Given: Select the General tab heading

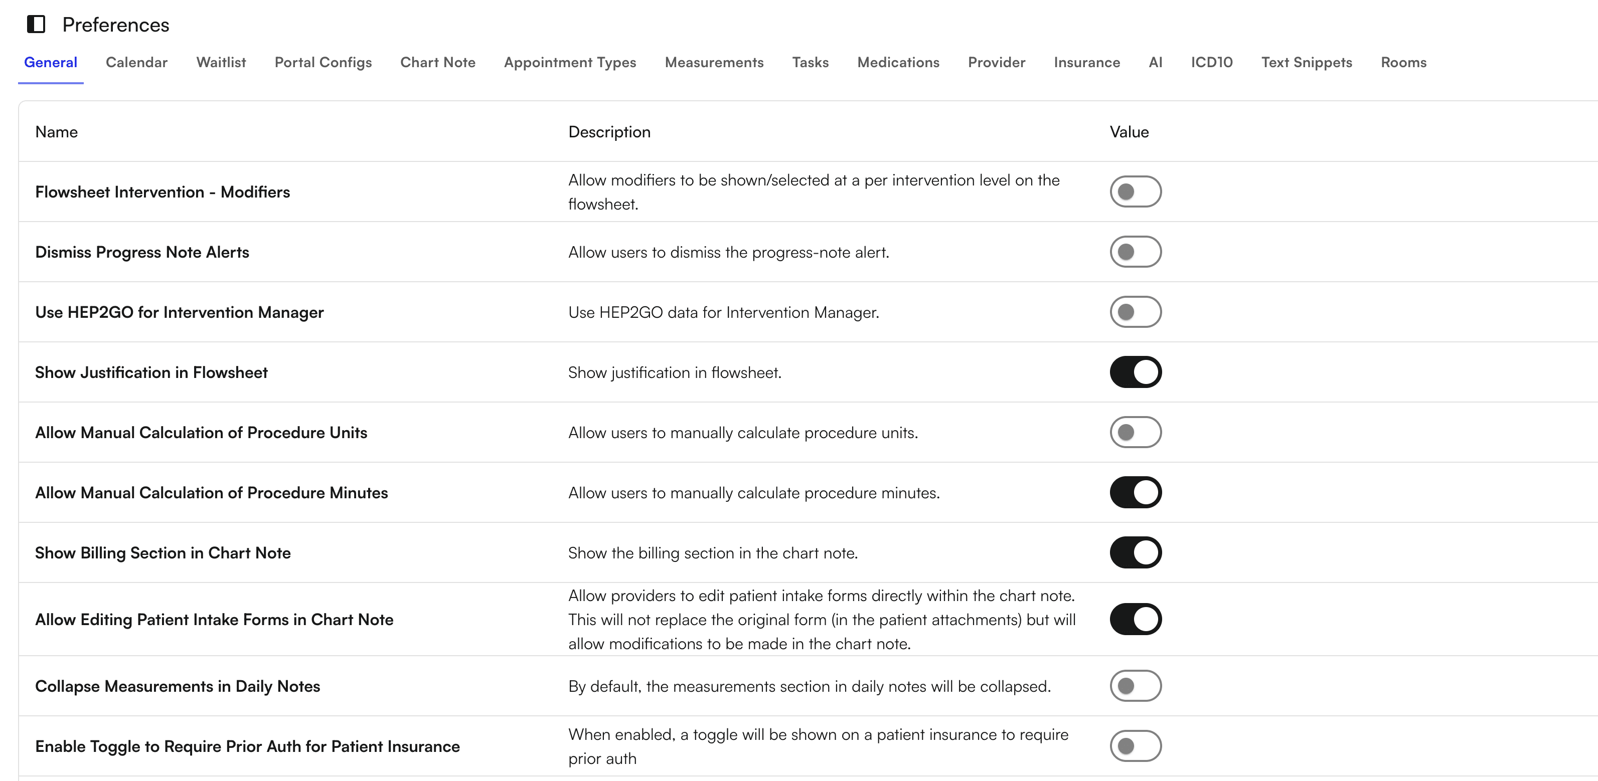Looking at the screenshot, I should click(50, 62).
